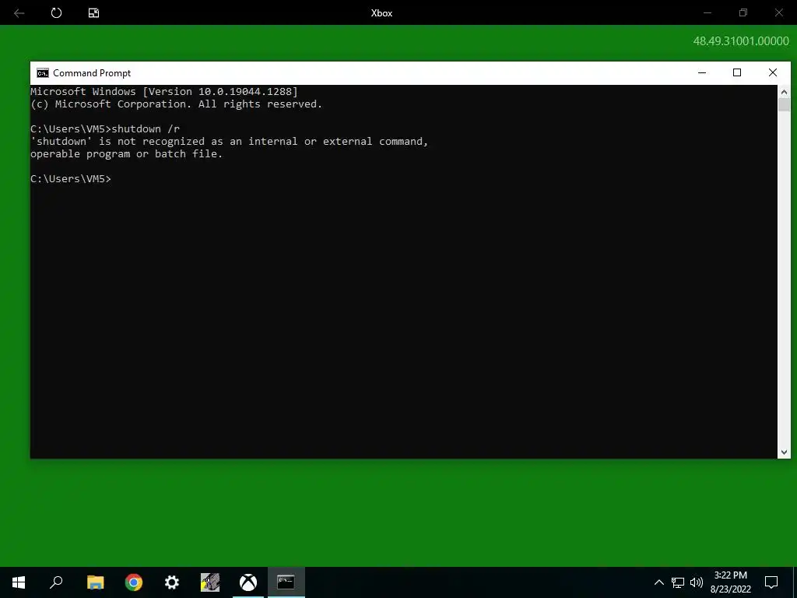The image size is (797, 598).
Task: Click the Xbox compact view icon
Action: [x=93, y=13]
